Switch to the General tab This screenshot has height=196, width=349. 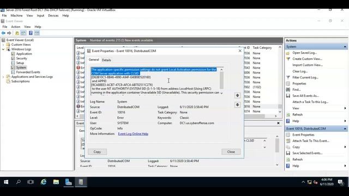(94, 60)
